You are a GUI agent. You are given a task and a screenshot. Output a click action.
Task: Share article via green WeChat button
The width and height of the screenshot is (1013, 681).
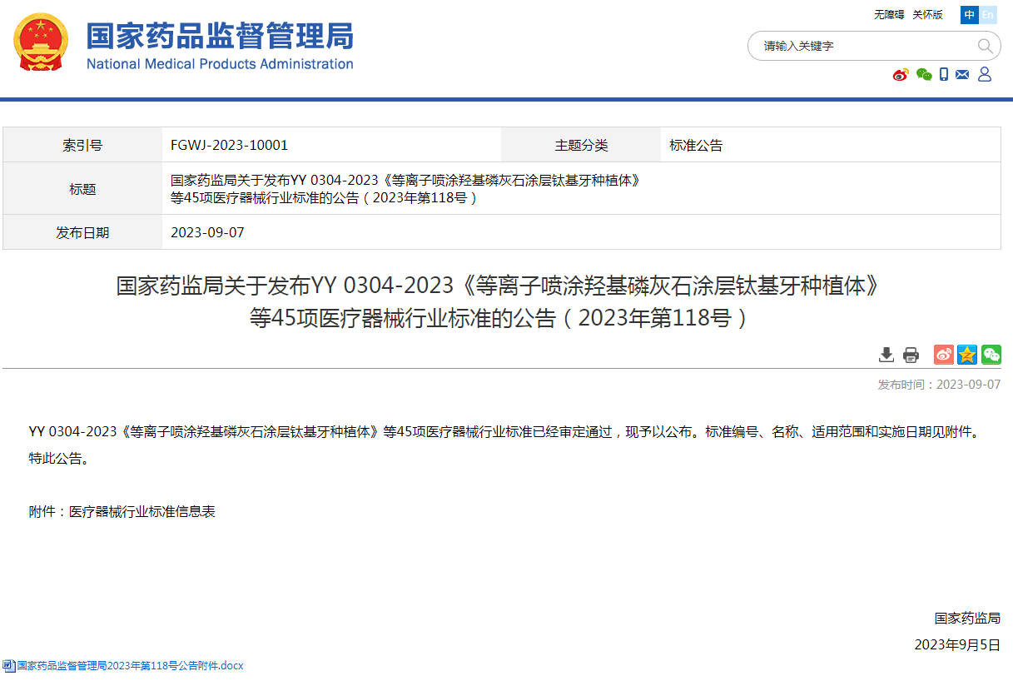click(991, 355)
